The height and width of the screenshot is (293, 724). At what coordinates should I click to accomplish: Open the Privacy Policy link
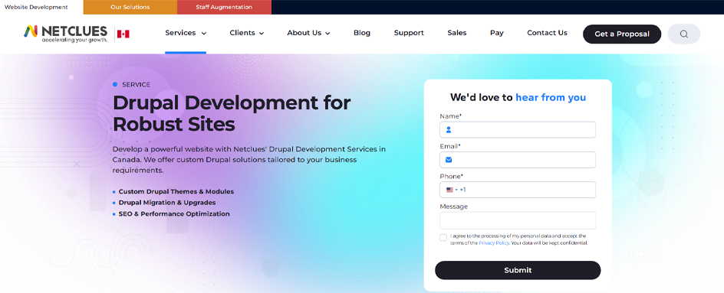494,243
